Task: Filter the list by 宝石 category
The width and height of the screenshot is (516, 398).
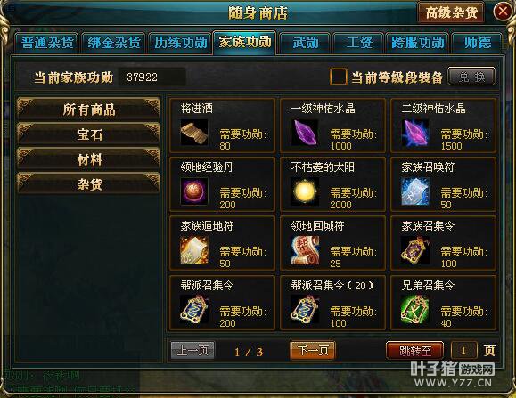Action: tap(89, 134)
